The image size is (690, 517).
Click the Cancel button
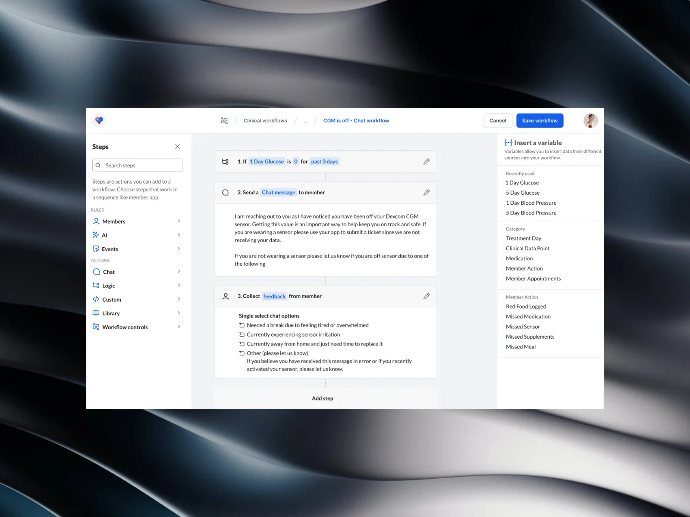pos(498,121)
